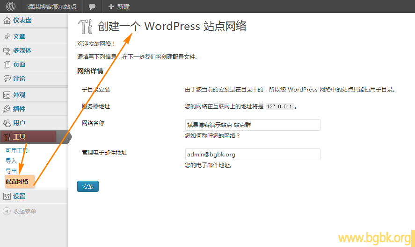Click the pushpin icon for 文章
This screenshot has height=247, width=415.
(7, 36)
